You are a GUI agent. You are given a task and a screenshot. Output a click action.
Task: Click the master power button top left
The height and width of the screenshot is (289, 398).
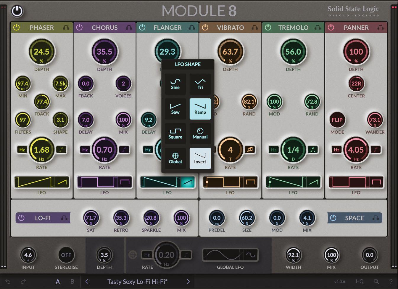(x=17, y=11)
